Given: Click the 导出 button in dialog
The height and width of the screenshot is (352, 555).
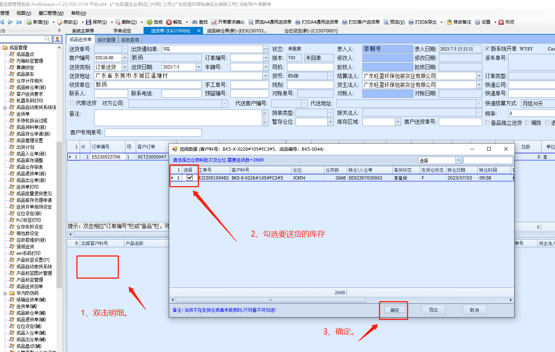Looking at the screenshot, I should tap(433, 310).
